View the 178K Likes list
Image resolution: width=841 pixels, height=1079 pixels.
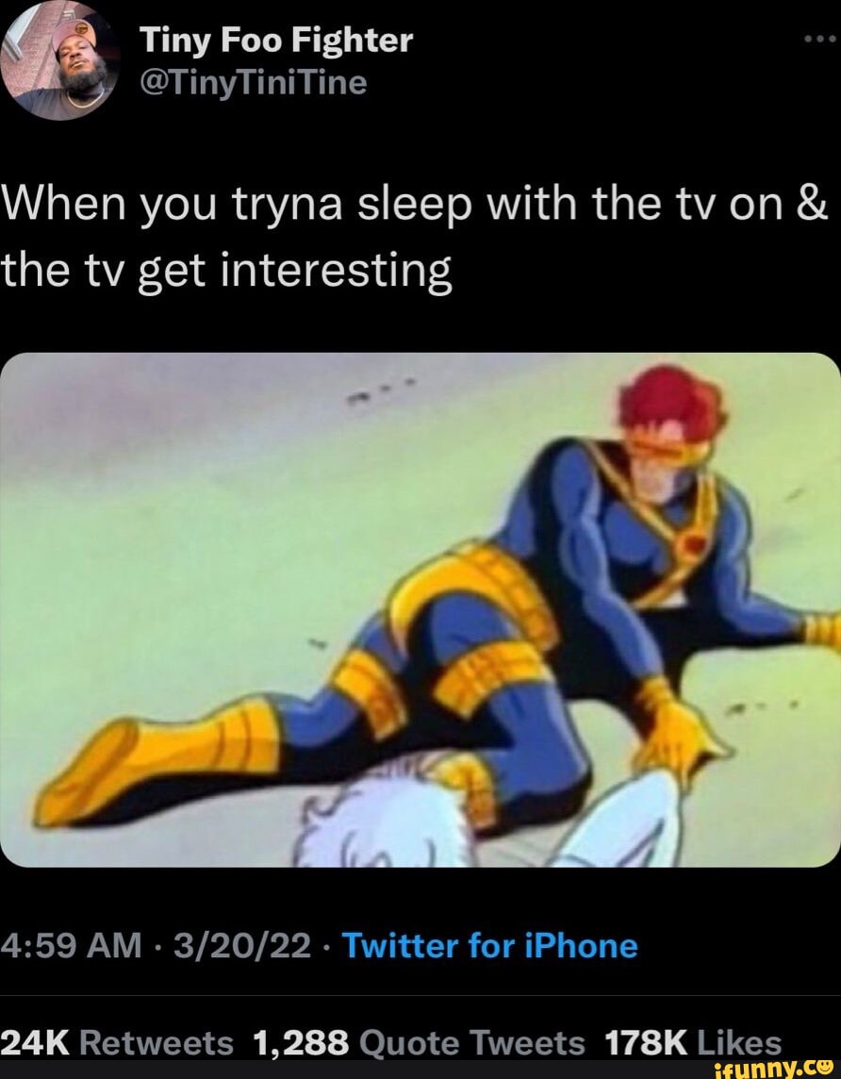tap(693, 1042)
